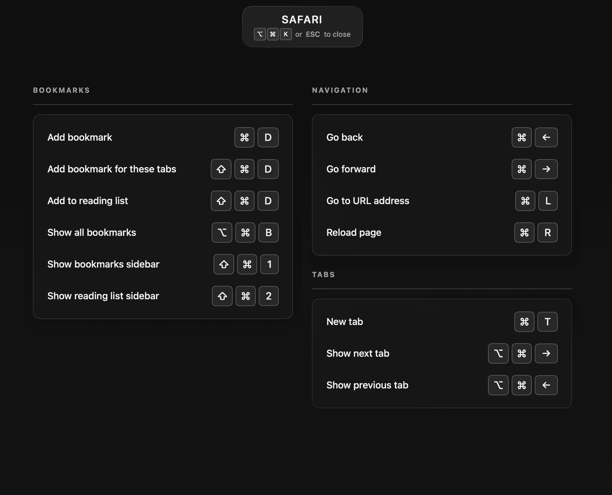Viewport: 612px width, 495px height.
Task: Click the T key badge next to New tab
Action: pos(547,322)
